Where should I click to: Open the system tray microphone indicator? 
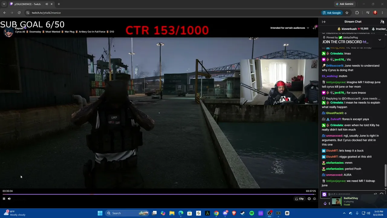[357, 213]
